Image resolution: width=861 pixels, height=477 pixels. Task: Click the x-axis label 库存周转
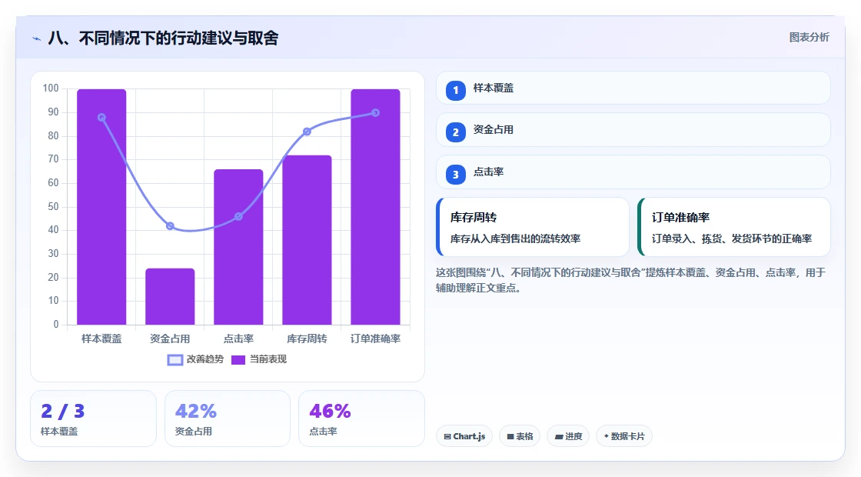[307, 339]
